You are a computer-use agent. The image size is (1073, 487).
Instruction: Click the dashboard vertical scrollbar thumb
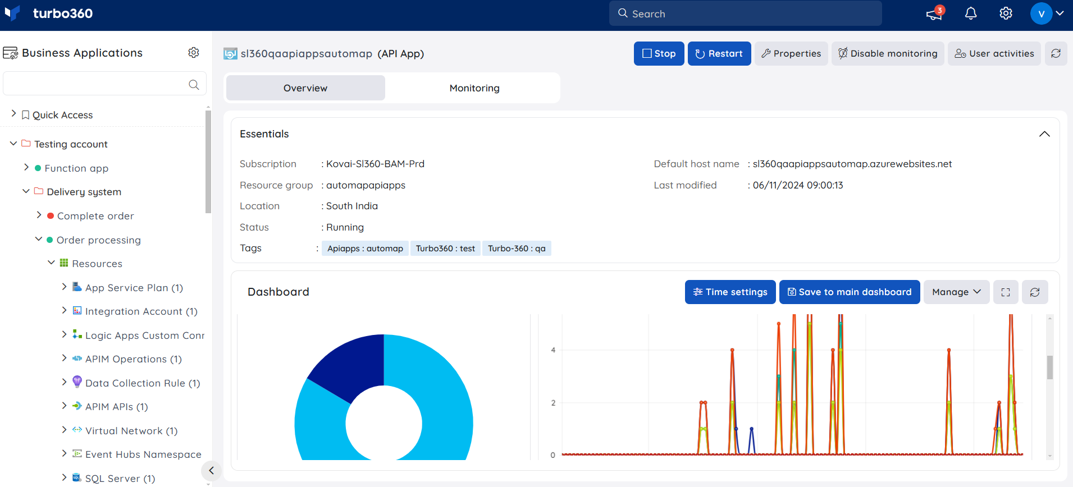[x=1050, y=367]
